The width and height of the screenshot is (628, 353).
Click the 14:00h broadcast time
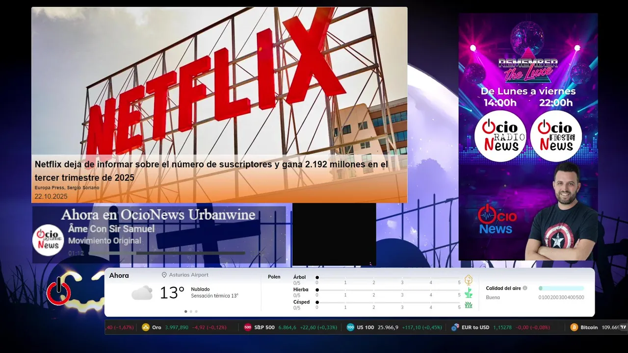point(500,103)
